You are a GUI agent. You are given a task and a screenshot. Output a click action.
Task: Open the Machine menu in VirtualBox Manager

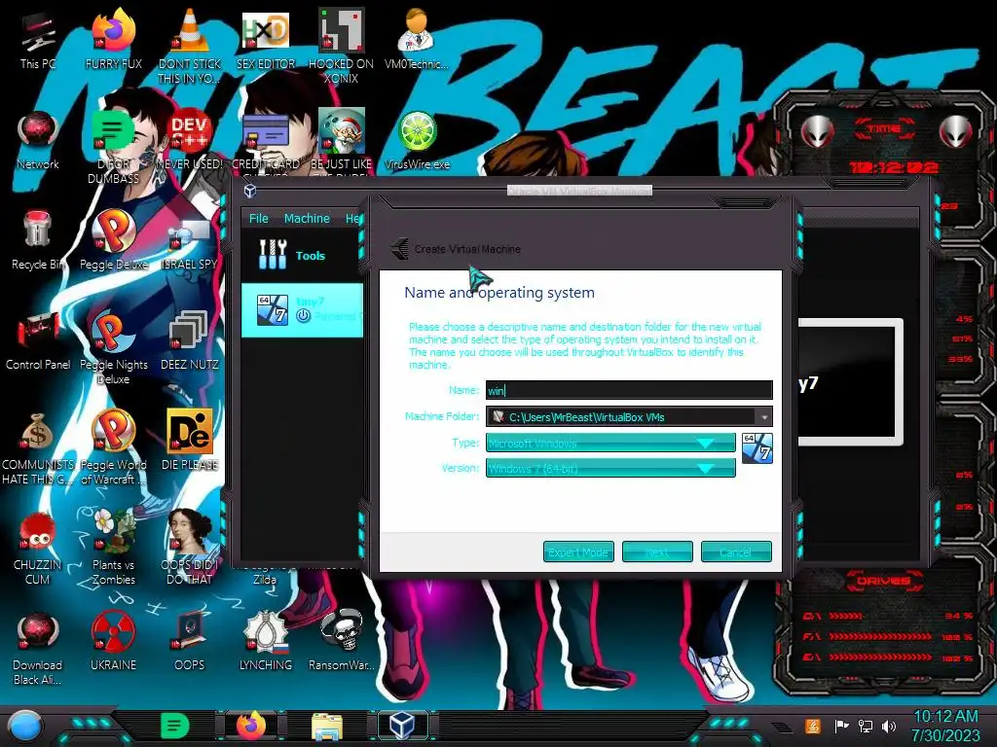point(307,218)
